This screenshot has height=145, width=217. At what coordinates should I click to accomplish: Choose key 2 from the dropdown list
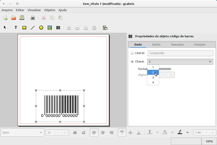tap(153, 72)
